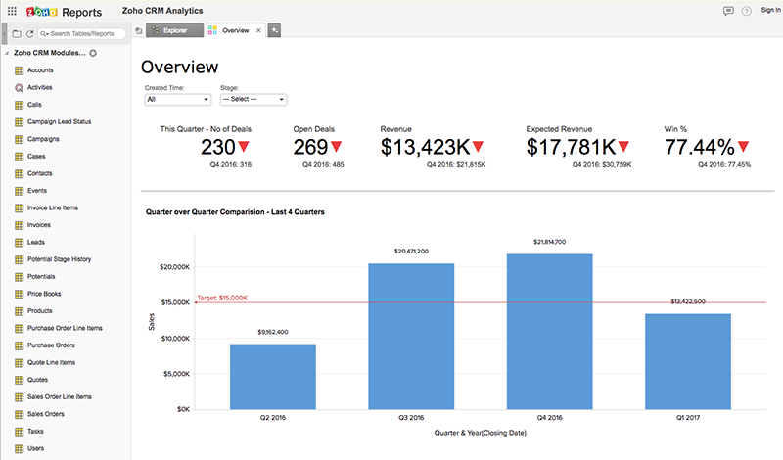Open the chat/feedback icon
This screenshot has height=460, width=783.
(728, 11)
